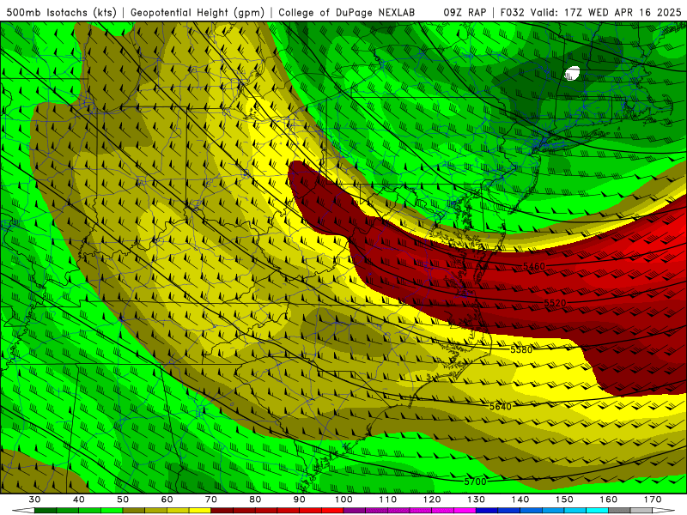This screenshot has width=687, height=515.
Task: Click the 5460 height contour label
Action: pos(534,266)
